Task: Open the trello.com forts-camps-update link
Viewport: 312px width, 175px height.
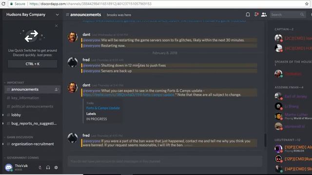Action: 129,95
